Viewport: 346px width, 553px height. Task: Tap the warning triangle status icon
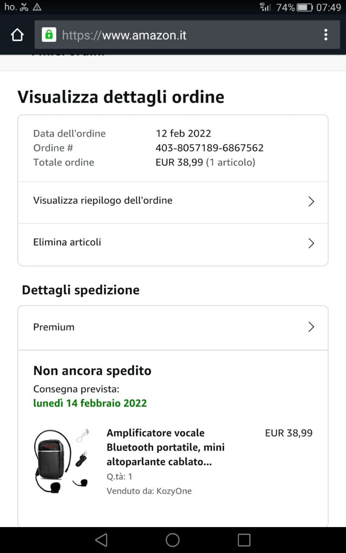(x=37, y=7)
